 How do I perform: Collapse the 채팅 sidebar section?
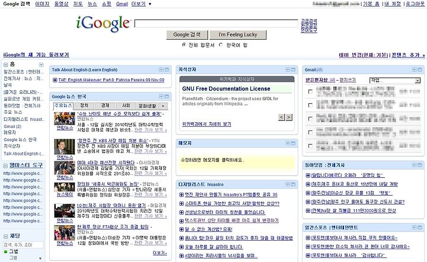(5, 236)
